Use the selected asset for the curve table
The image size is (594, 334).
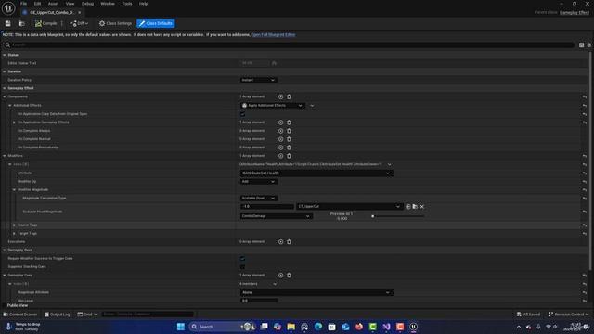[408, 207]
